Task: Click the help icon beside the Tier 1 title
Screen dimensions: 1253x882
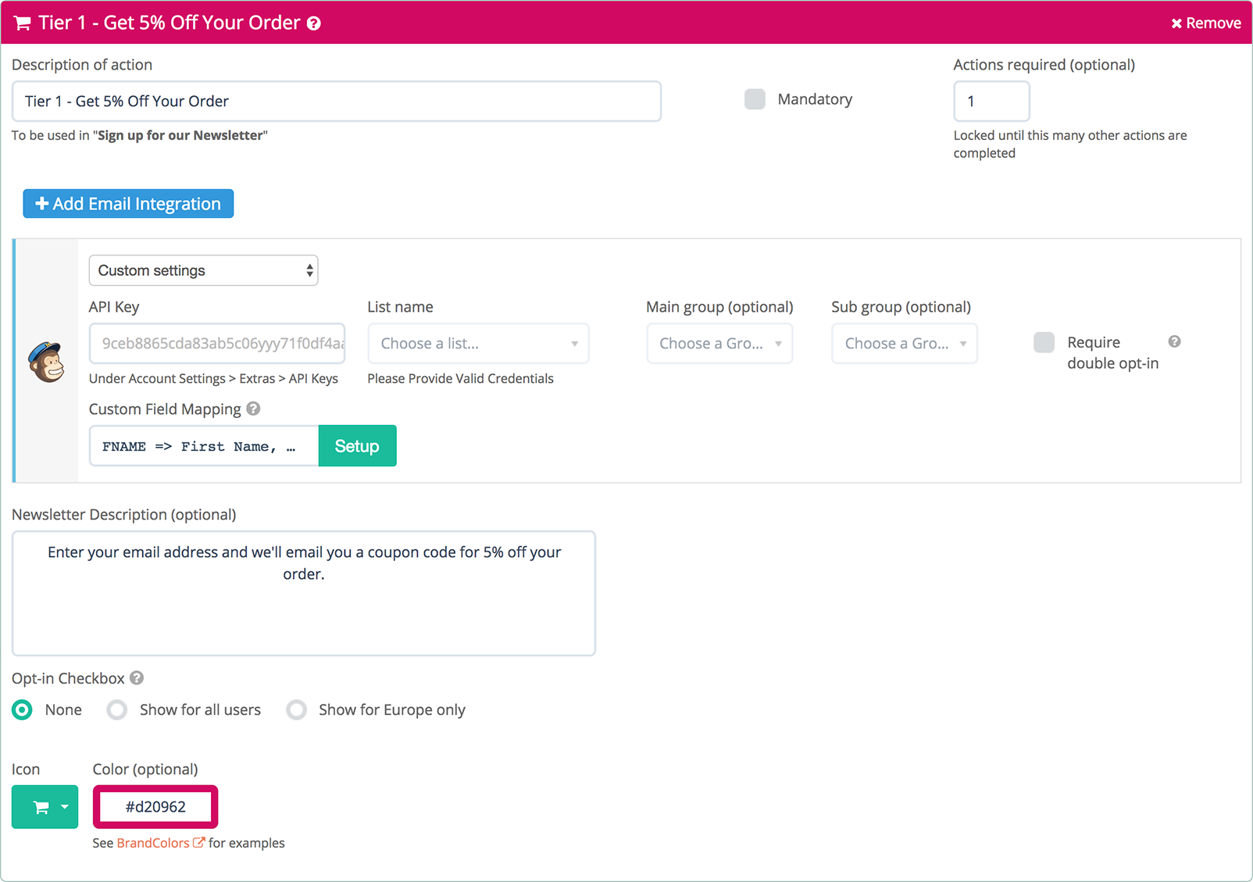Action: (x=314, y=23)
